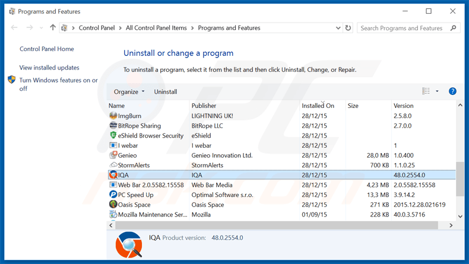469x264 pixels.
Task: Open View installed updates link
Action: point(49,68)
